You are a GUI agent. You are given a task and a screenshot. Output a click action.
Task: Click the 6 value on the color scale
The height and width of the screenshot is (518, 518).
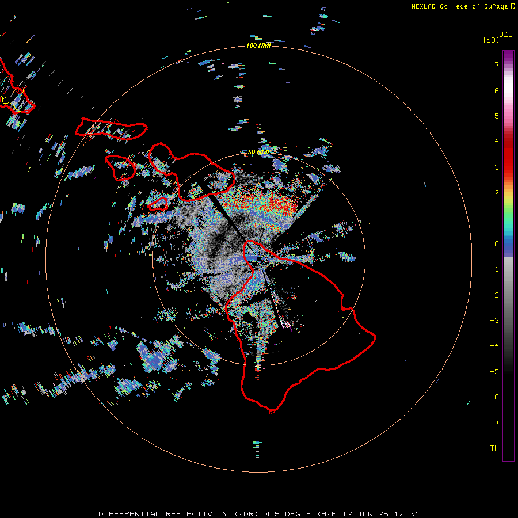click(x=497, y=90)
